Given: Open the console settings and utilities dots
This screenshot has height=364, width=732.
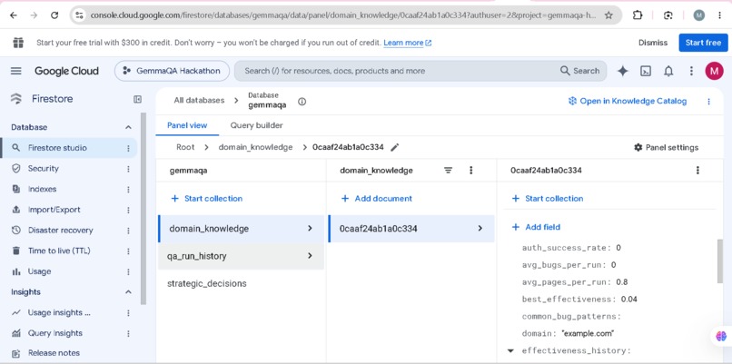Looking at the screenshot, I should 691,71.
